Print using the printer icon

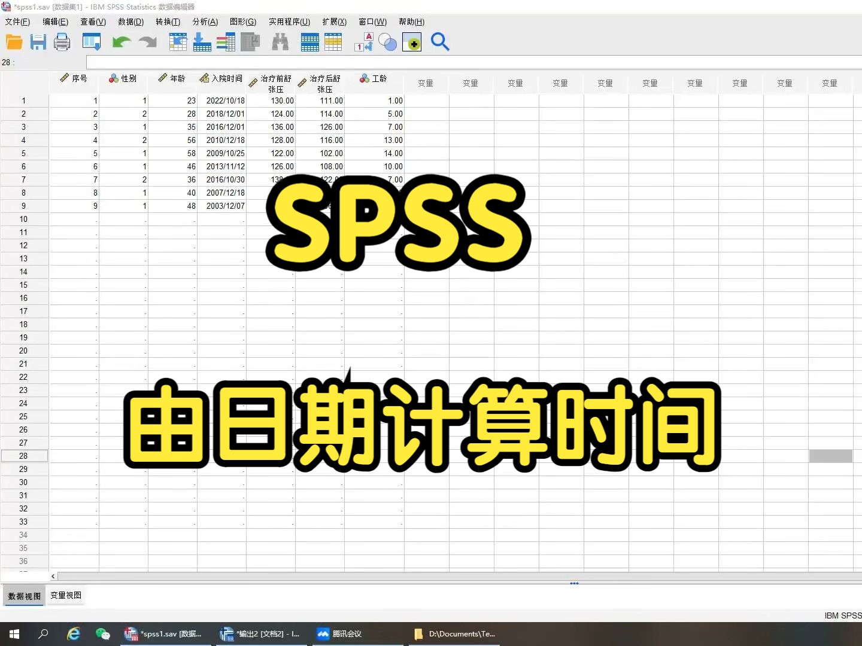(x=62, y=42)
